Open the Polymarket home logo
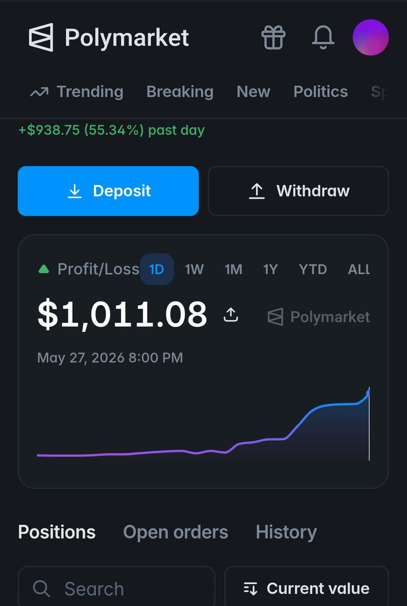407x606 pixels. 108,38
